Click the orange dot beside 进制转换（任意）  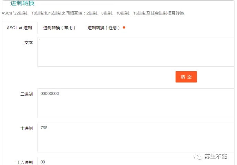tap(124, 27)
